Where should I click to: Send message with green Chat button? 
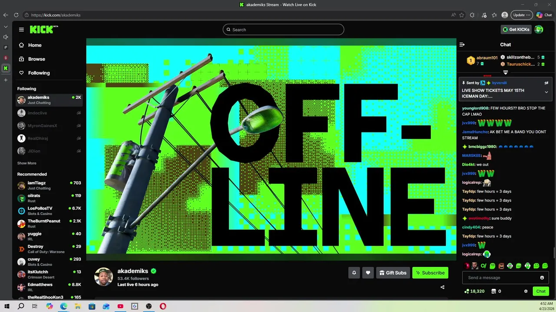541,291
